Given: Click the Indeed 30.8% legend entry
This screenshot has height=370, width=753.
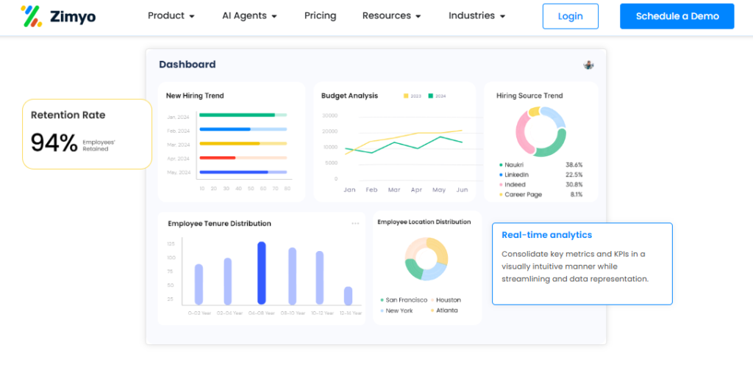Looking at the screenshot, I should click(540, 184).
